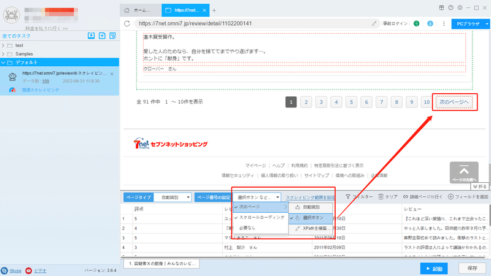Click the gift icon in title bar
Image resolution: width=491 pixels, height=276 pixels.
coord(441,7)
